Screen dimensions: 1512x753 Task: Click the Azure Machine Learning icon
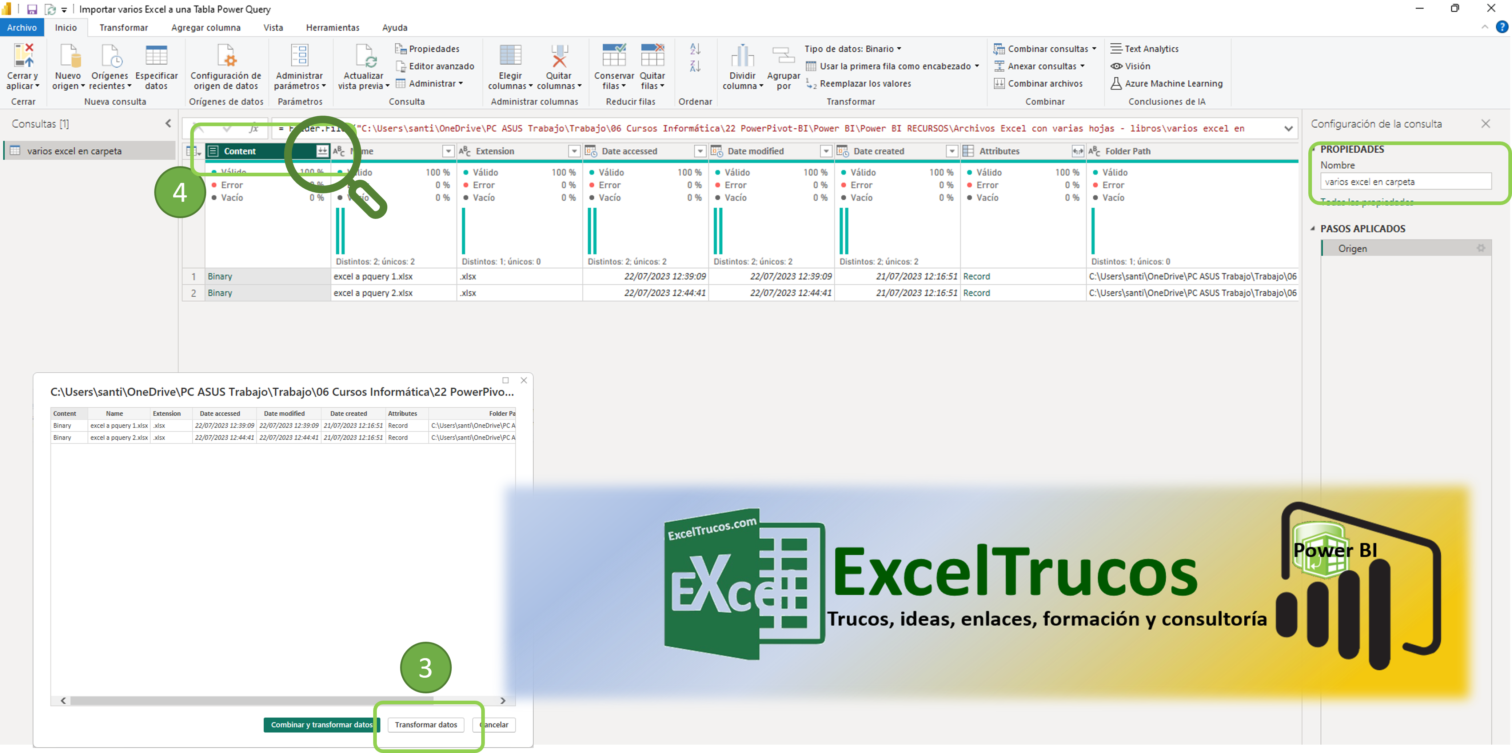tap(1116, 83)
